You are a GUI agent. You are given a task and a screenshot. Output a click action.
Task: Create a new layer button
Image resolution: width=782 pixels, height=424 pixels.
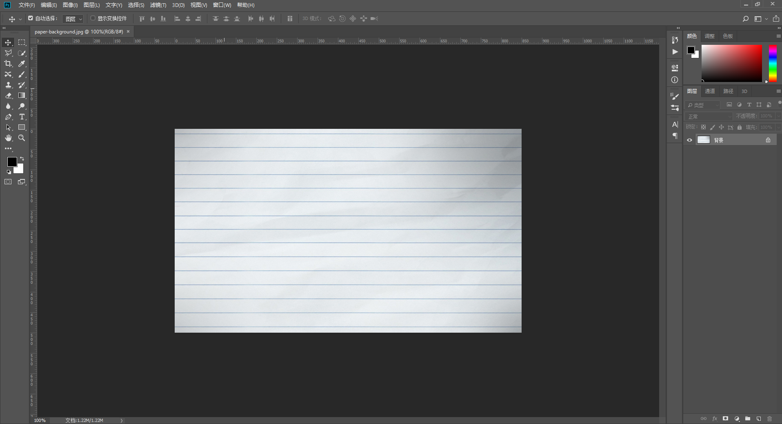[758, 419]
